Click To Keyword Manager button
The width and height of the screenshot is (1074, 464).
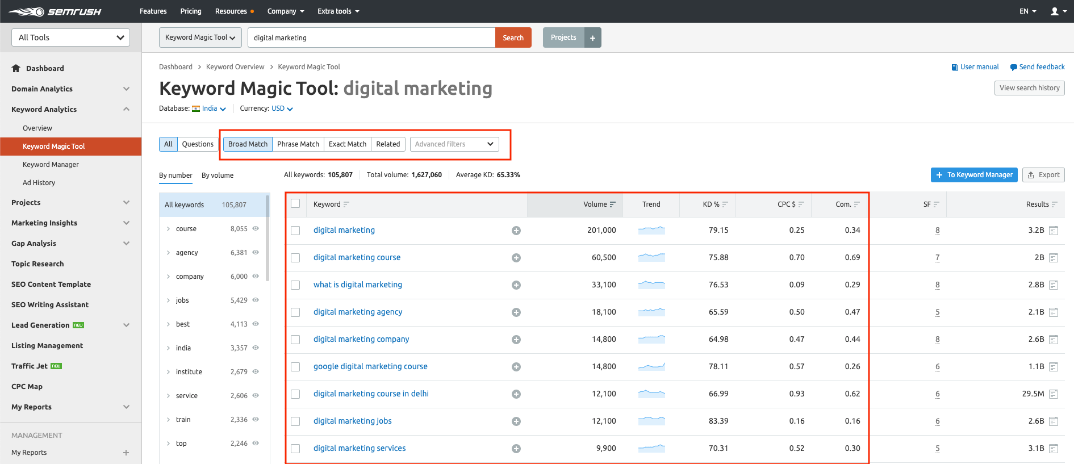click(x=974, y=175)
